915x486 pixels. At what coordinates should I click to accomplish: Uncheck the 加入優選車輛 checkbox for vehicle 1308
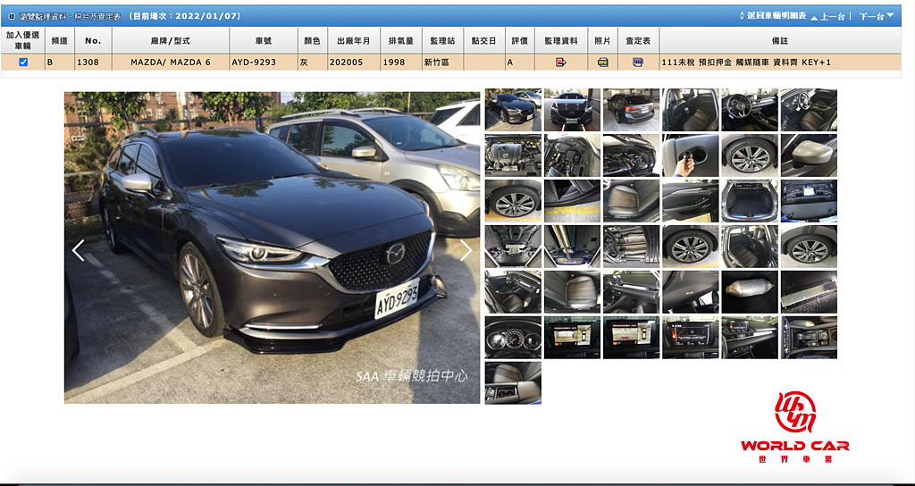pos(23,62)
